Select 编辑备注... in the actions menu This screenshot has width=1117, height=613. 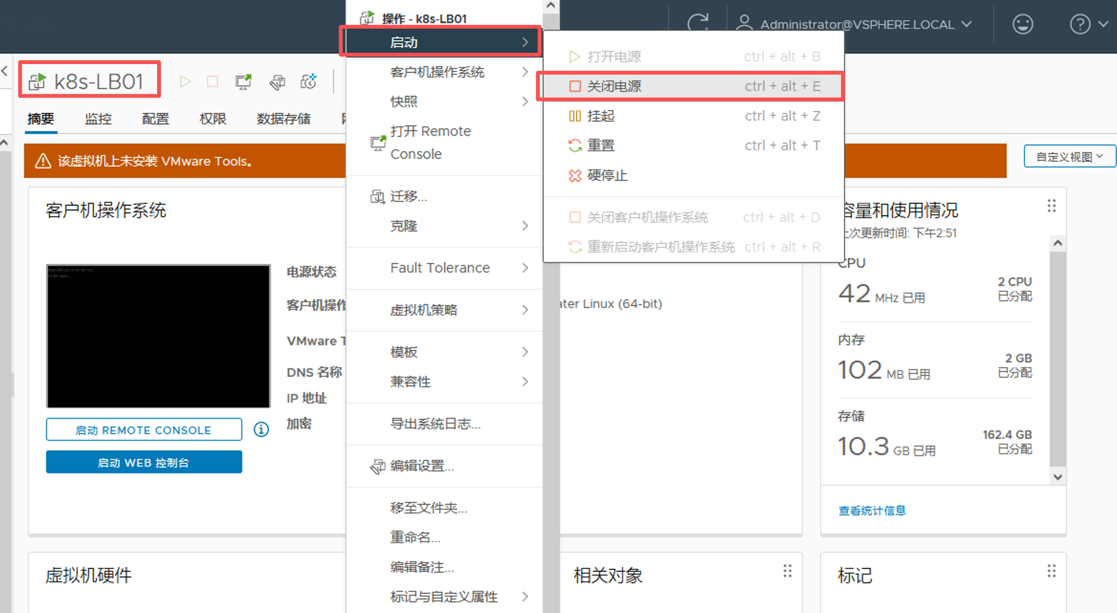pos(444,567)
